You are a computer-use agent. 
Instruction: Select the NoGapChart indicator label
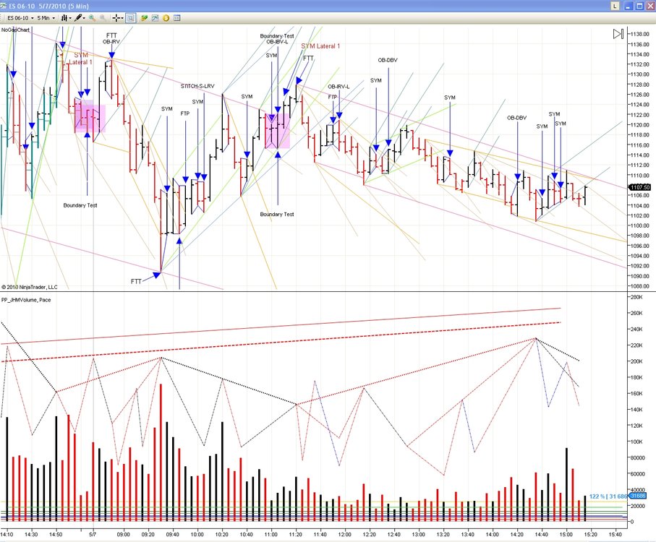(x=15, y=30)
